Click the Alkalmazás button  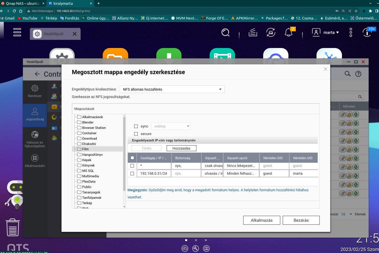click(x=262, y=220)
